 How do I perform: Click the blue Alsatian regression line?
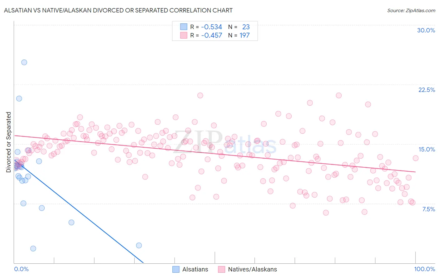click(78, 212)
